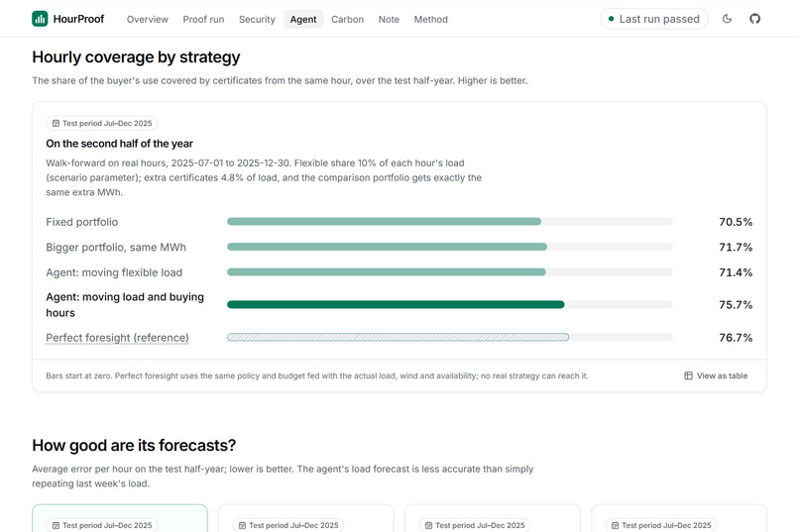Click the 'Fixed portfolio' row label
This screenshot has width=799, height=532.
[x=82, y=222]
